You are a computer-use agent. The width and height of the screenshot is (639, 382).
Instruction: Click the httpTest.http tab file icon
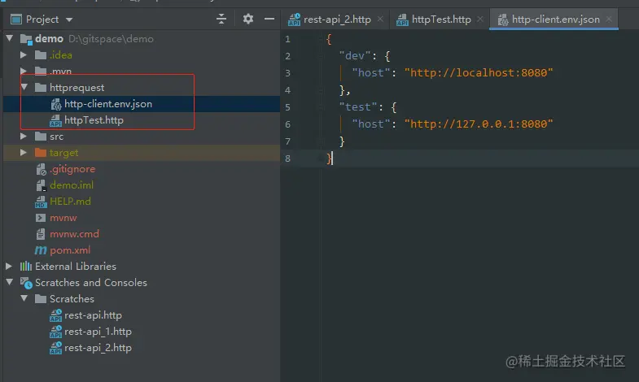(x=402, y=20)
